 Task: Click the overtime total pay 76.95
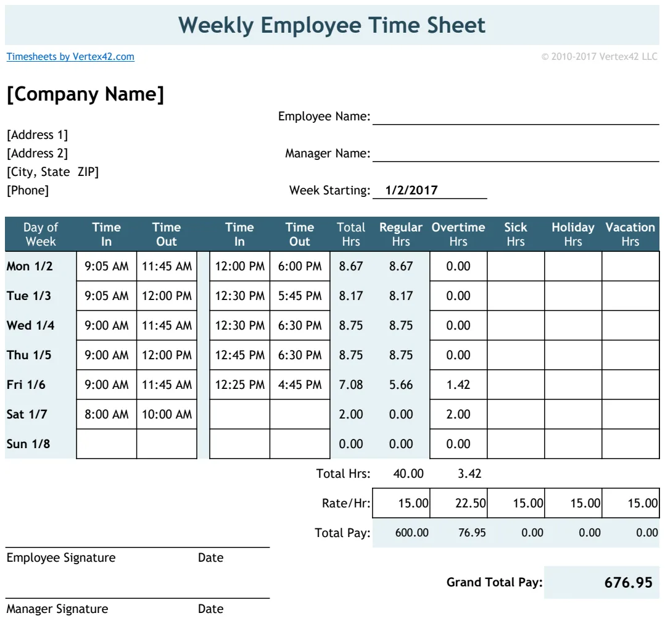pyautogui.click(x=472, y=533)
